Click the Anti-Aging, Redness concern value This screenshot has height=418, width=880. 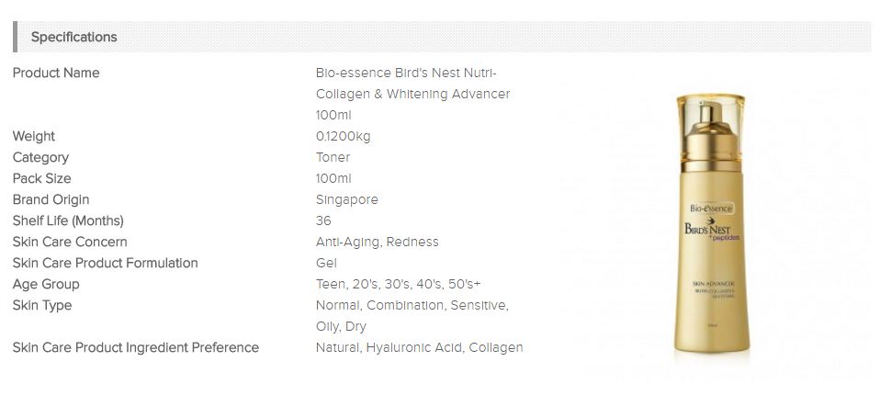tap(377, 242)
